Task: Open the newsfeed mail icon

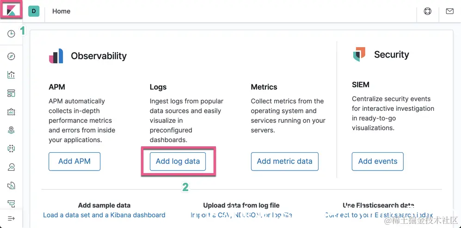Action: pyautogui.click(x=449, y=11)
